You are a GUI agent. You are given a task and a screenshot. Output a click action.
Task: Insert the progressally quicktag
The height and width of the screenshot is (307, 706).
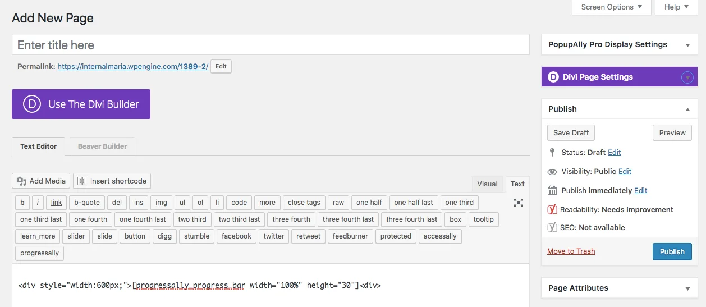click(x=39, y=253)
